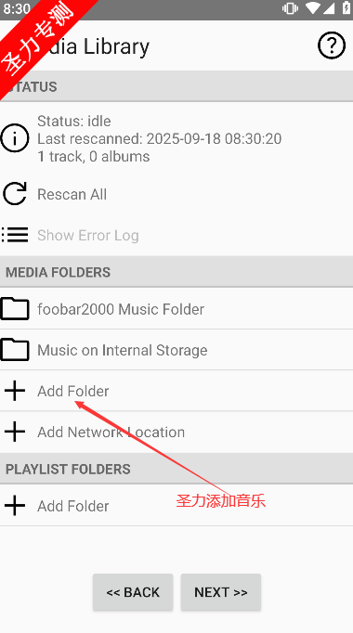Tap the plus icon for Media Folders Add Folder

coord(15,391)
